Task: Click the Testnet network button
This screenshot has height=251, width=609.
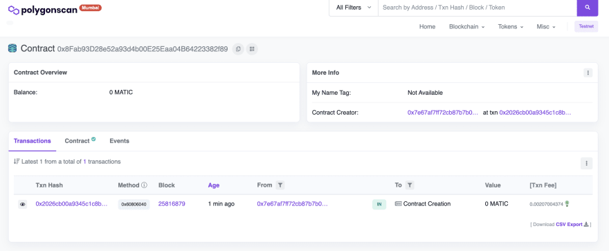Action: 586,26
